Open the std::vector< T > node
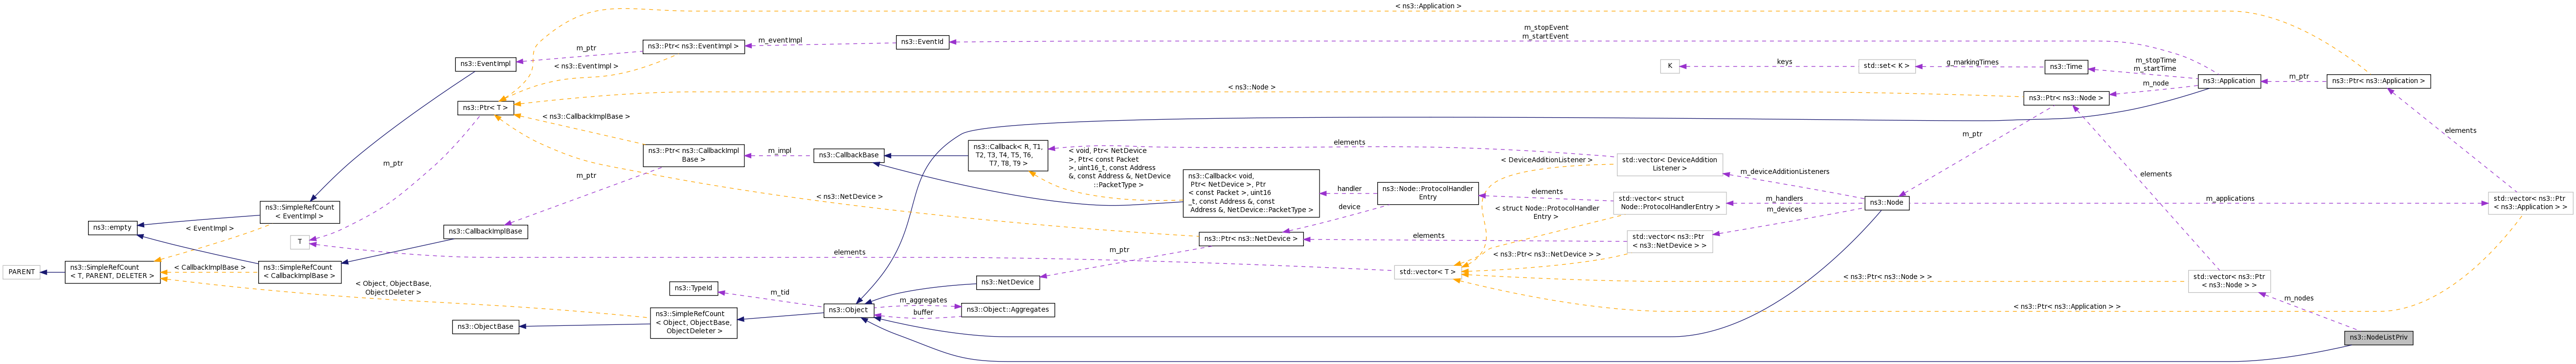Image resolution: width=2576 pixels, height=364 pixels. tap(1428, 272)
